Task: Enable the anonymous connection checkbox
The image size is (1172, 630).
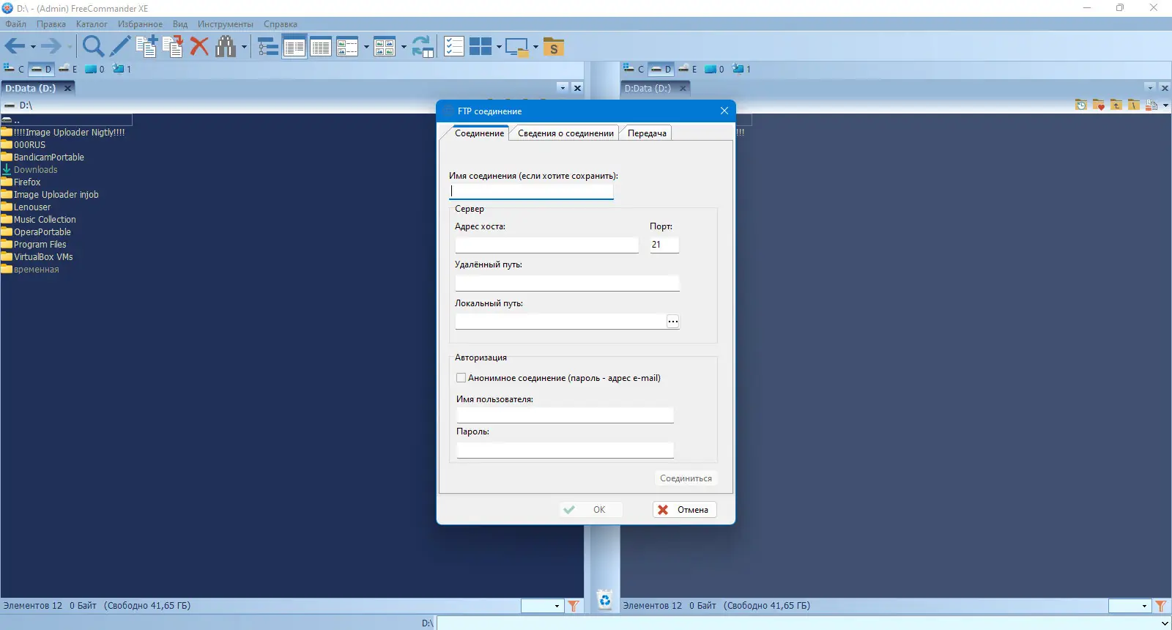Action: point(461,378)
